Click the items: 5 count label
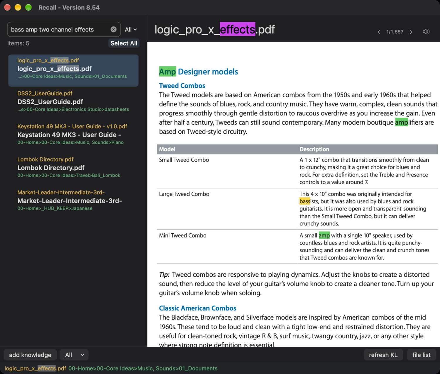440x374 pixels. click(x=18, y=43)
